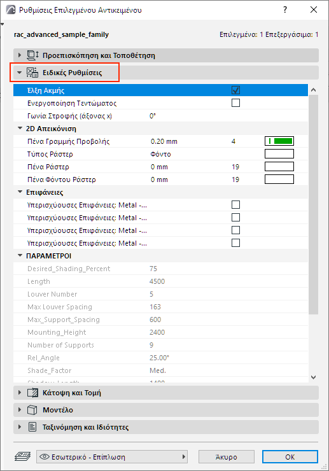Click the Length value 4500
The height and width of the screenshot is (471, 329).
click(157, 281)
